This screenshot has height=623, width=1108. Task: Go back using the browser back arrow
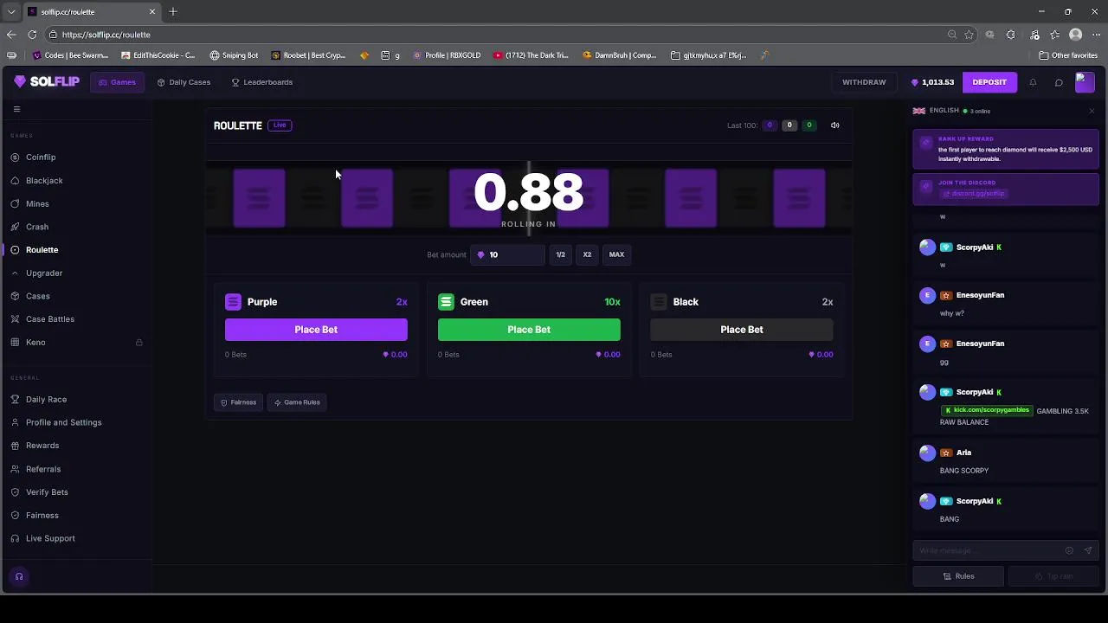click(11, 35)
